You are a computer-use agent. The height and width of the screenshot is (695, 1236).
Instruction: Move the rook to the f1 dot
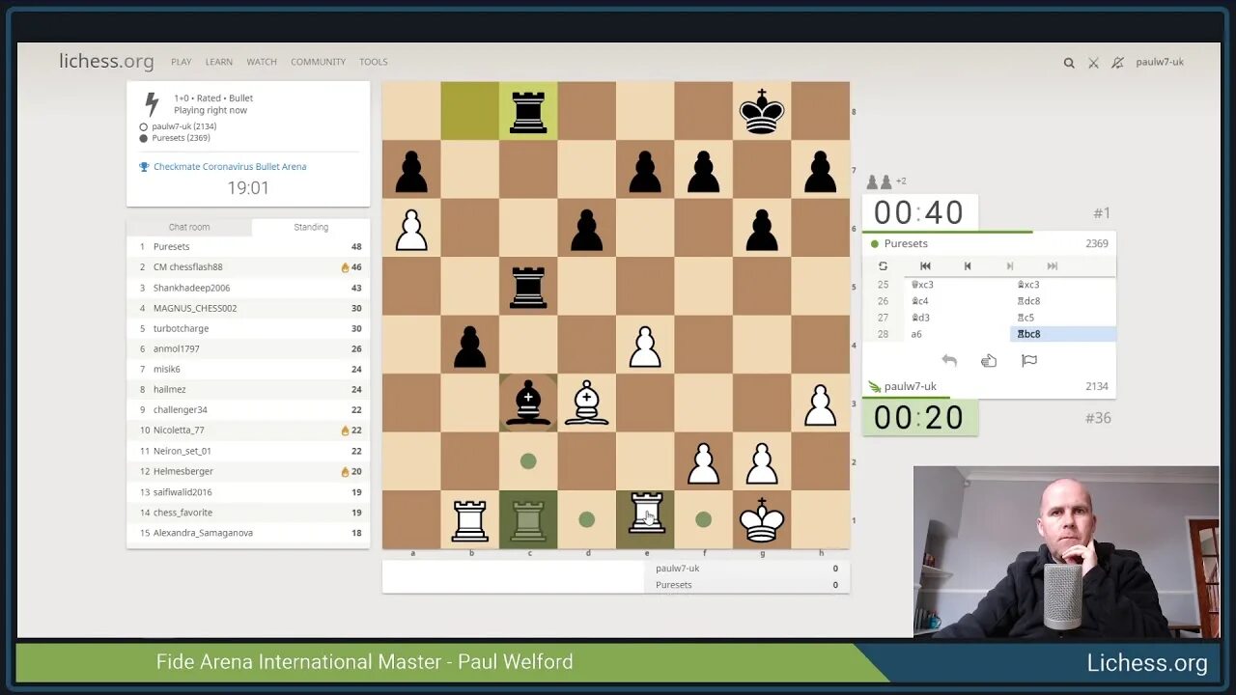point(703,519)
